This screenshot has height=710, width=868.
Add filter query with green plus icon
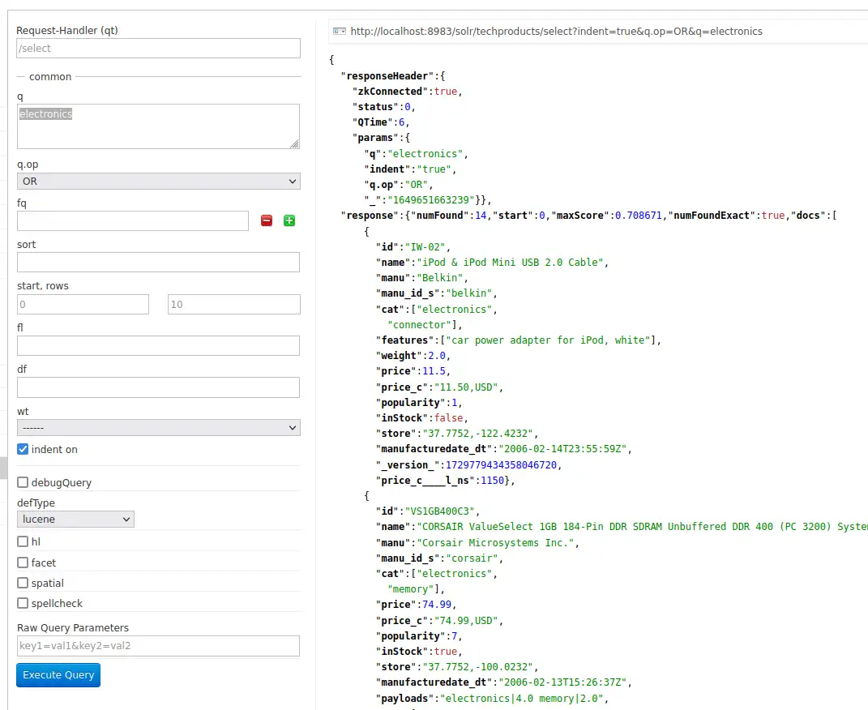[x=289, y=220]
